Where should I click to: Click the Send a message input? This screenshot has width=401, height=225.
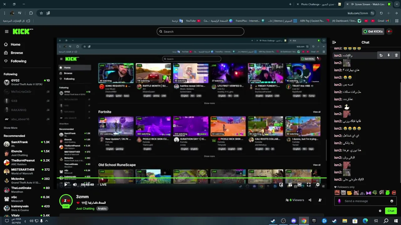pos(365,201)
